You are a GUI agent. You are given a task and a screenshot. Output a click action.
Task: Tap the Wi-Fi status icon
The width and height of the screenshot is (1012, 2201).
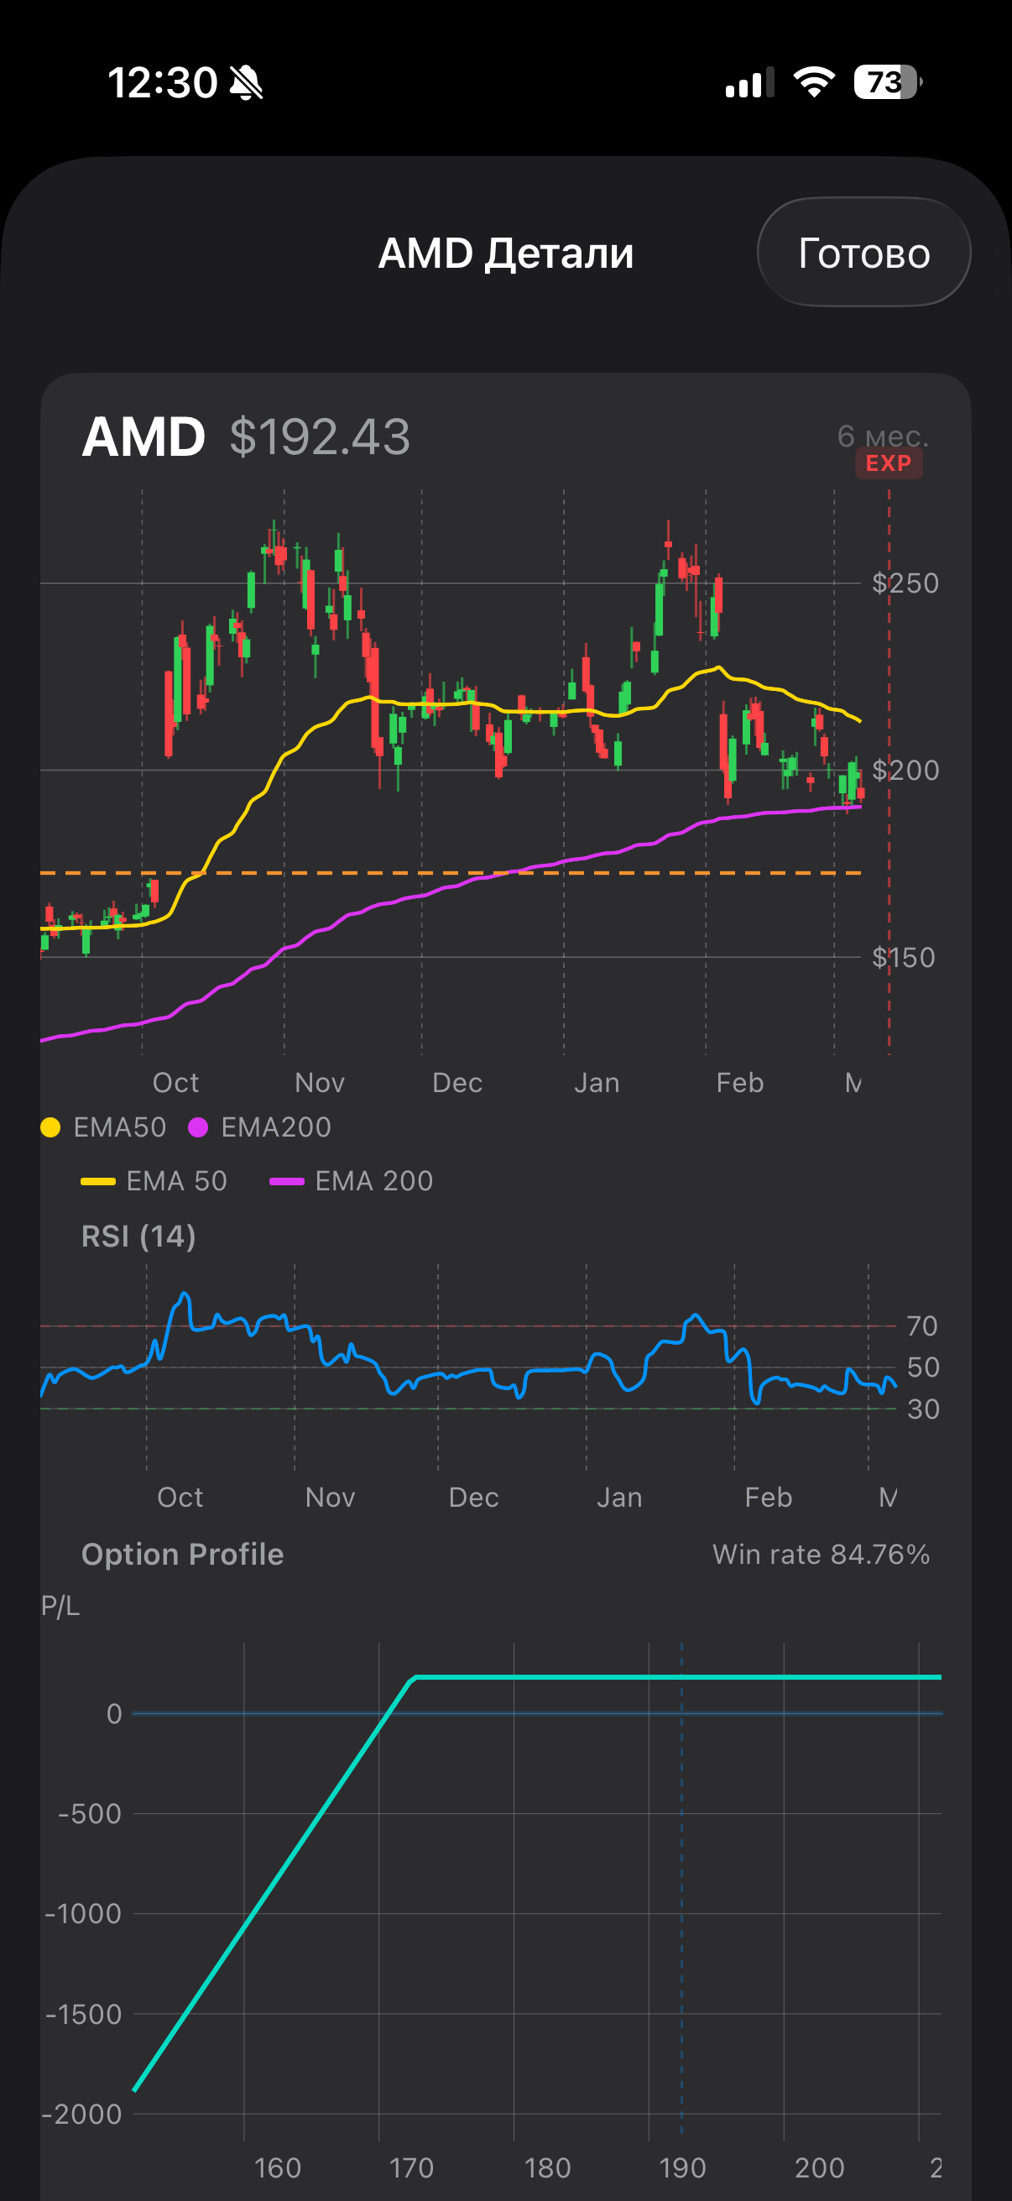coord(813,82)
